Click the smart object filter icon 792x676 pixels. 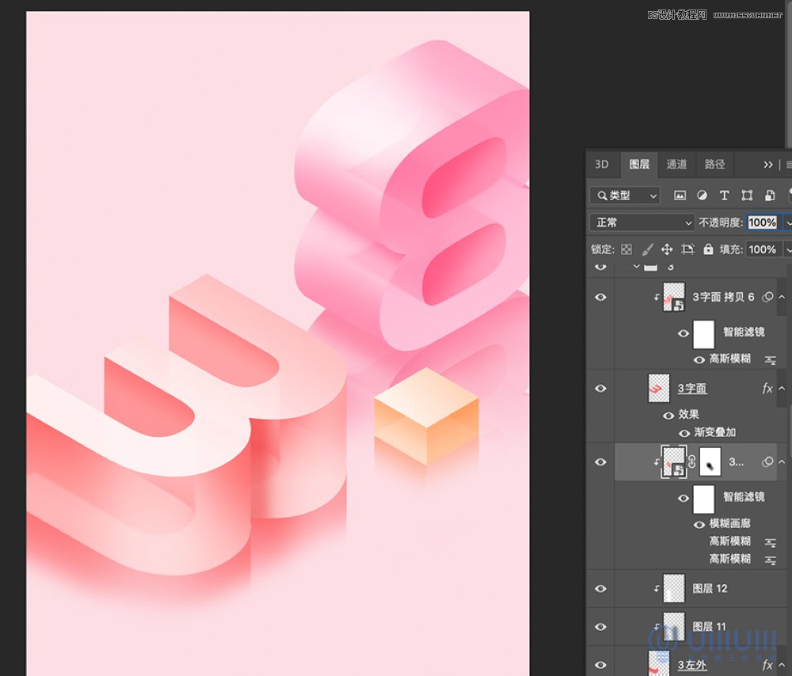pyautogui.click(x=769, y=196)
